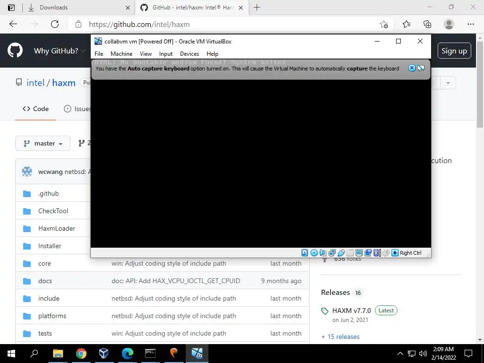Screen dimensions: 484x363
Task: Open Edge Collections panel
Action: tap(427, 24)
